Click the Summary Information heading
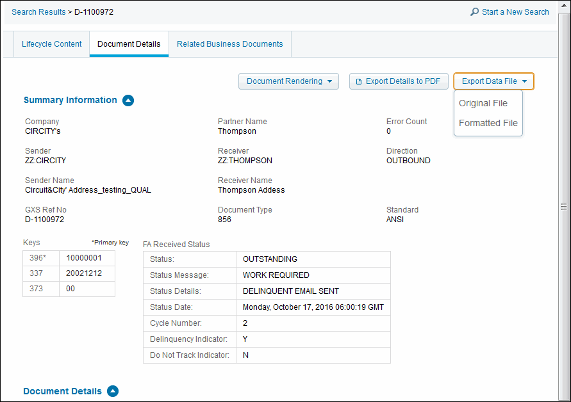This screenshot has height=402, width=571. click(x=70, y=100)
